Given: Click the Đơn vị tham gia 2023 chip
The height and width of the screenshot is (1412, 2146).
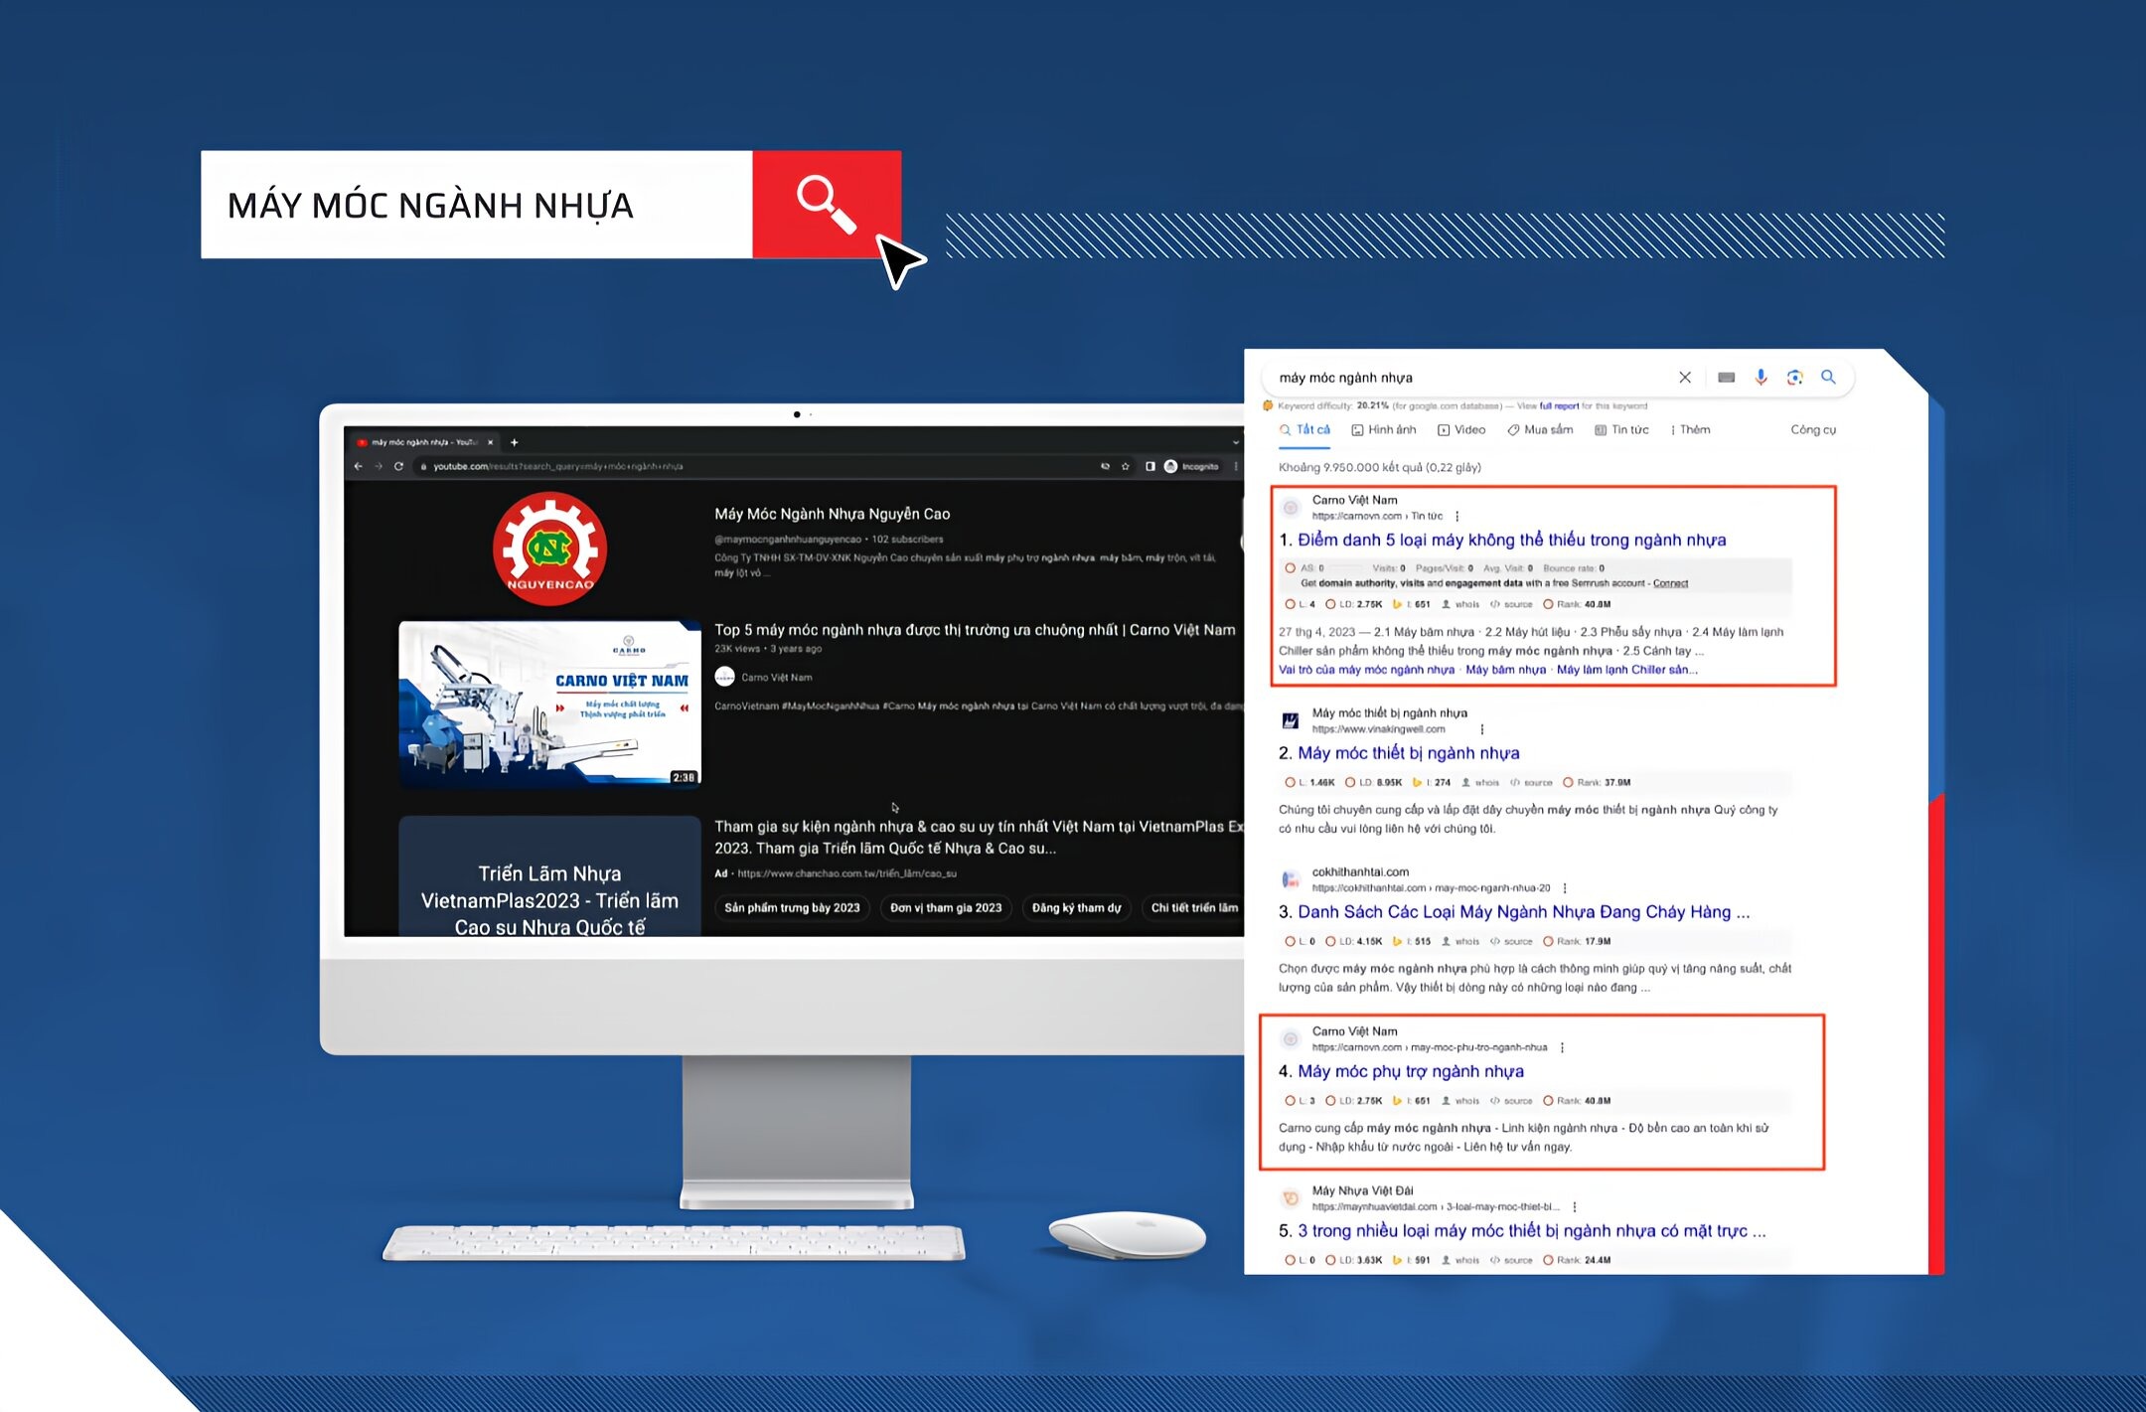Looking at the screenshot, I should click(946, 908).
